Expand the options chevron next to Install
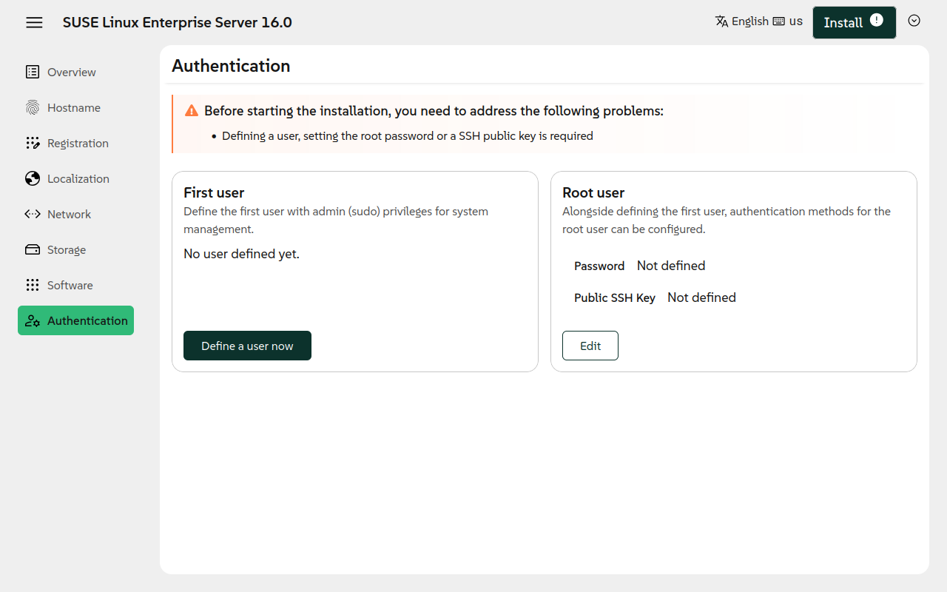Screen dimensions: 947x592 point(914,21)
